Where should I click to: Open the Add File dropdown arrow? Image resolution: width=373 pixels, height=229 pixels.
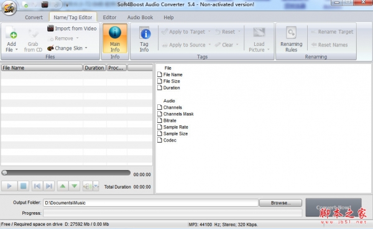[x=17, y=50]
